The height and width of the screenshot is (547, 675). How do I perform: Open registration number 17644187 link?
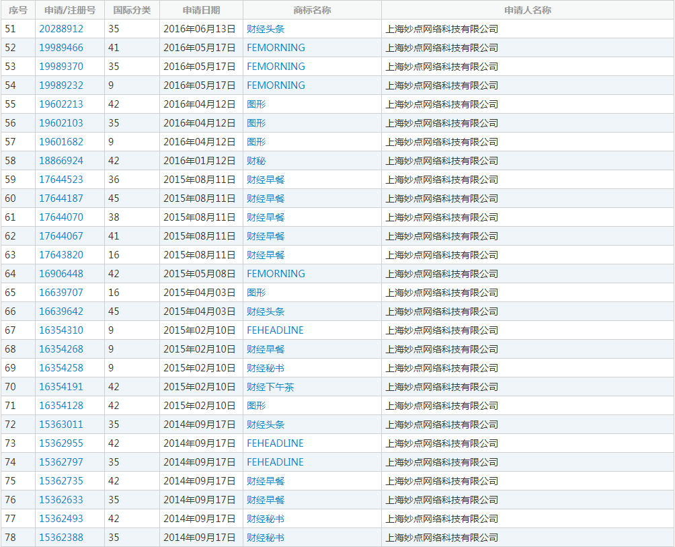[x=61, y=198]
